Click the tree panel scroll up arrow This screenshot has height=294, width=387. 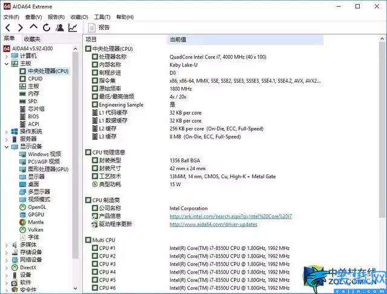click(75, 49)
